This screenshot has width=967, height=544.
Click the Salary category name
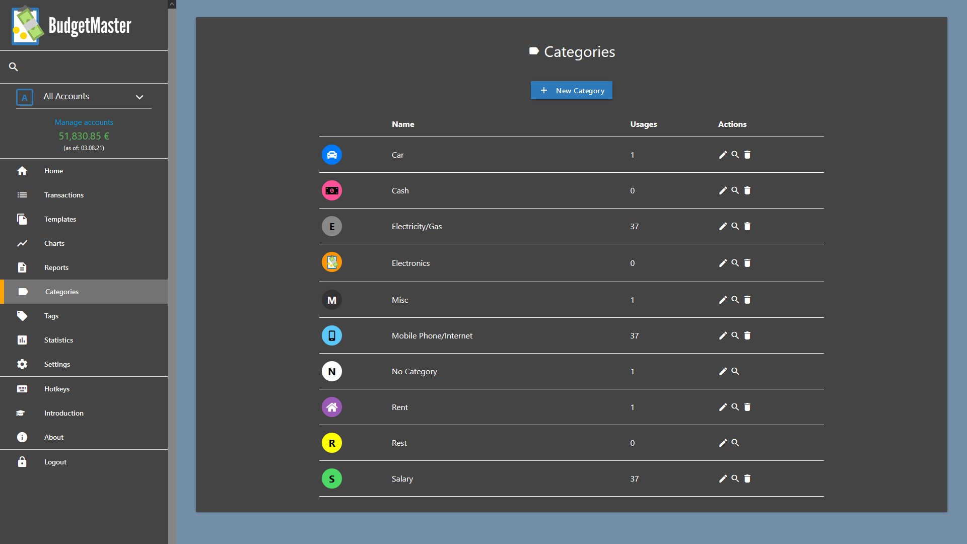402,479
